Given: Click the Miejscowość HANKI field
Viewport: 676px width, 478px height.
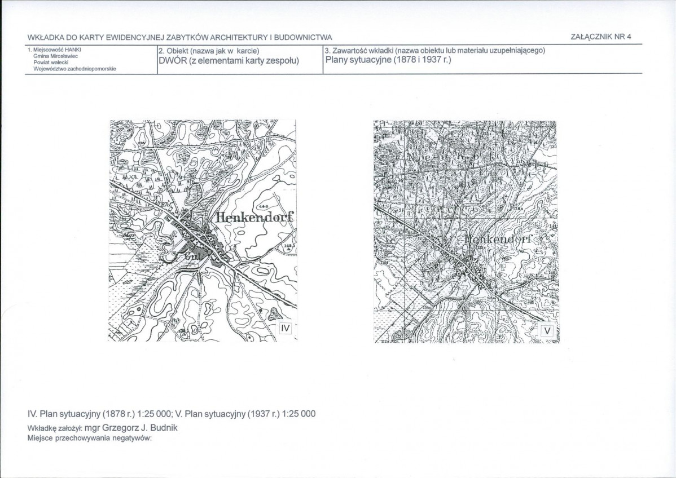Looking at the screenshot, I should click(x=54, y=49).
